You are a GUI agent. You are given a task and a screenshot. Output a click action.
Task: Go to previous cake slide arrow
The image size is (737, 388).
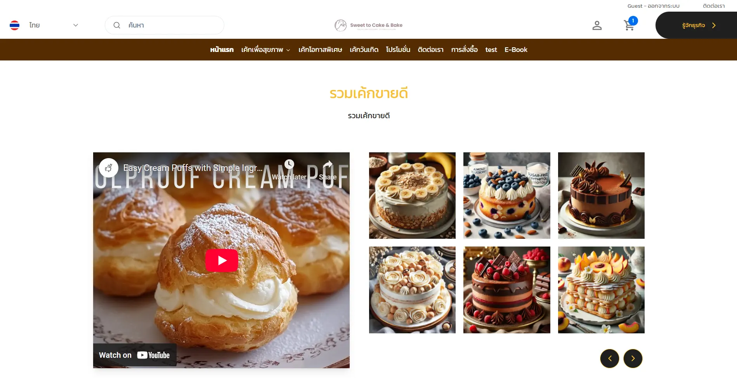click(x=610, y=359)
